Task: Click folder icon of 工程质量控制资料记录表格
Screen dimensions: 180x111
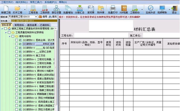Action: point(13,32)
